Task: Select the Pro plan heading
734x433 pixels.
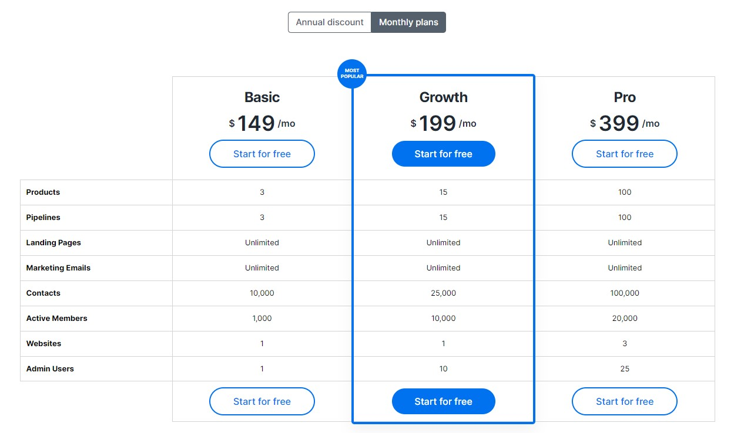Action: pyautogui.click(x=625, y=97)
